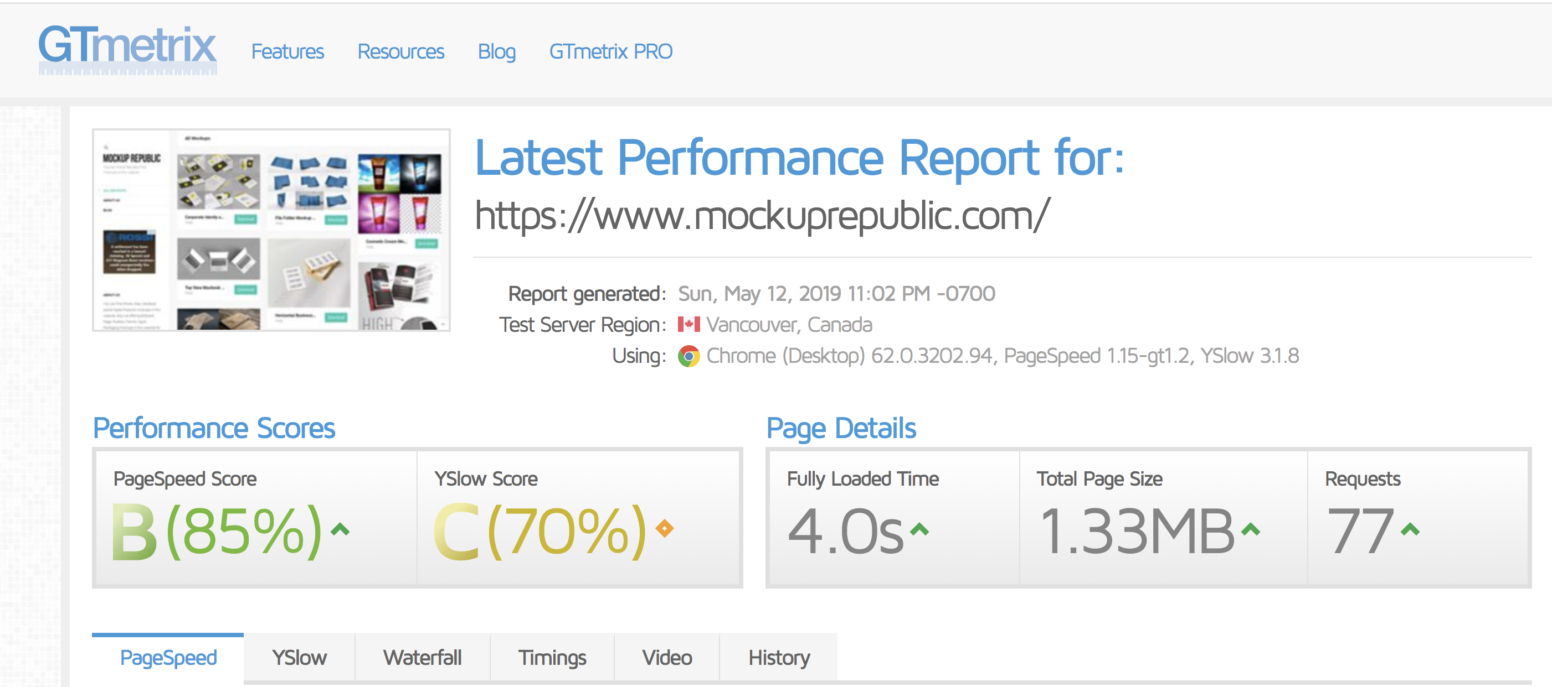Open the Video tab

667,658
